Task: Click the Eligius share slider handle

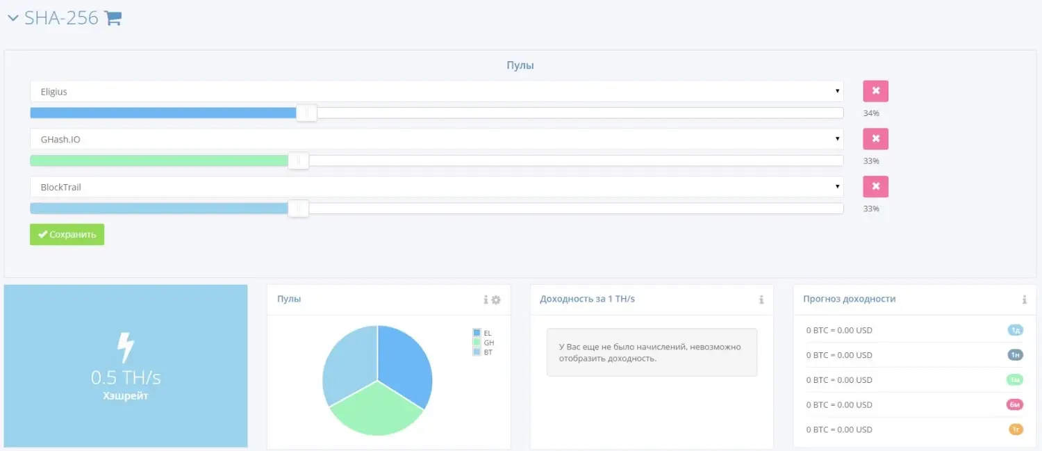Action: pyautogui.click(x=306, y=113)
